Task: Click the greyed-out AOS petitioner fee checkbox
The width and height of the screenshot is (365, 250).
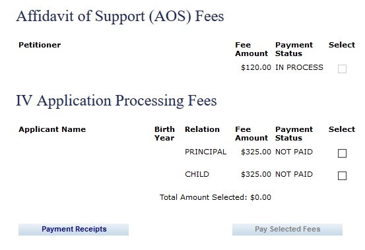Action: click(x=342, y=69)
